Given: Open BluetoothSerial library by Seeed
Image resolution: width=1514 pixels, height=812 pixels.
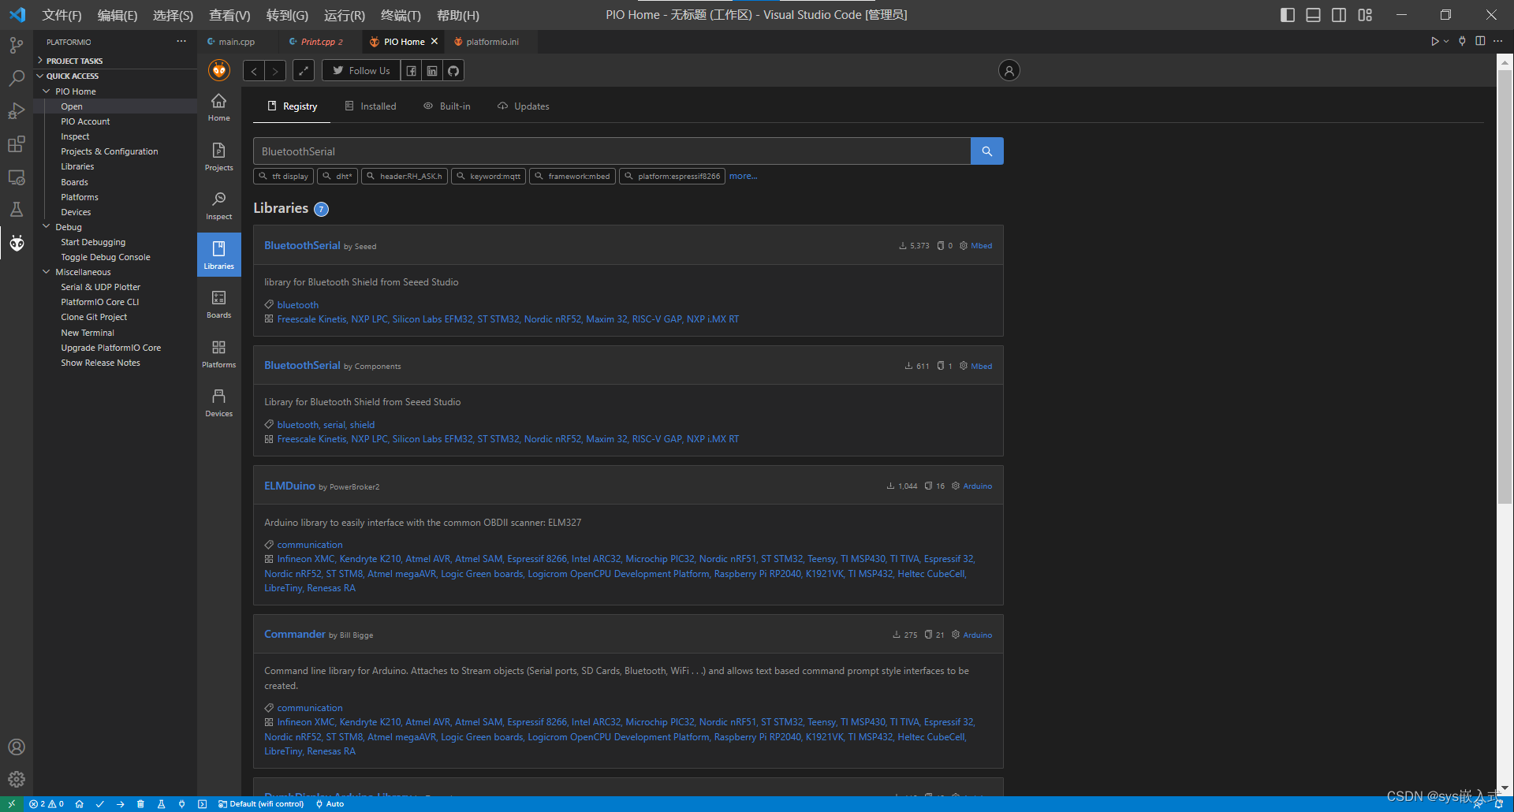Looking at the screenshot, I should (x=302, y=245).
